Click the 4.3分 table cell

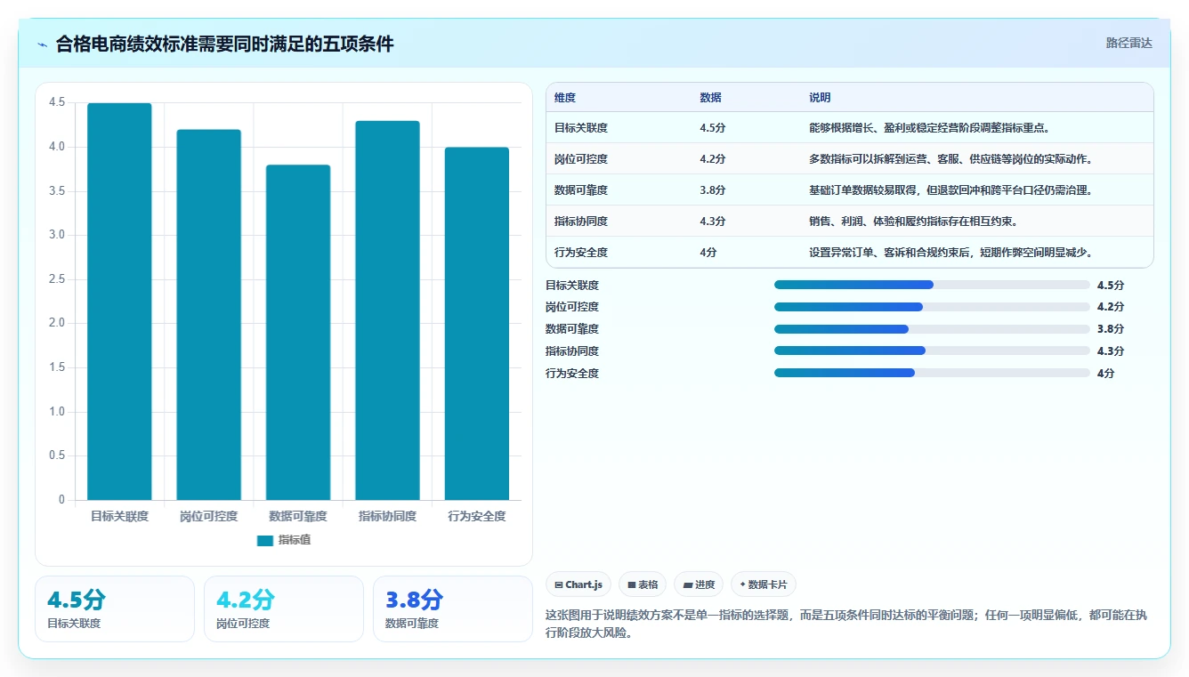tap(713, 222)
